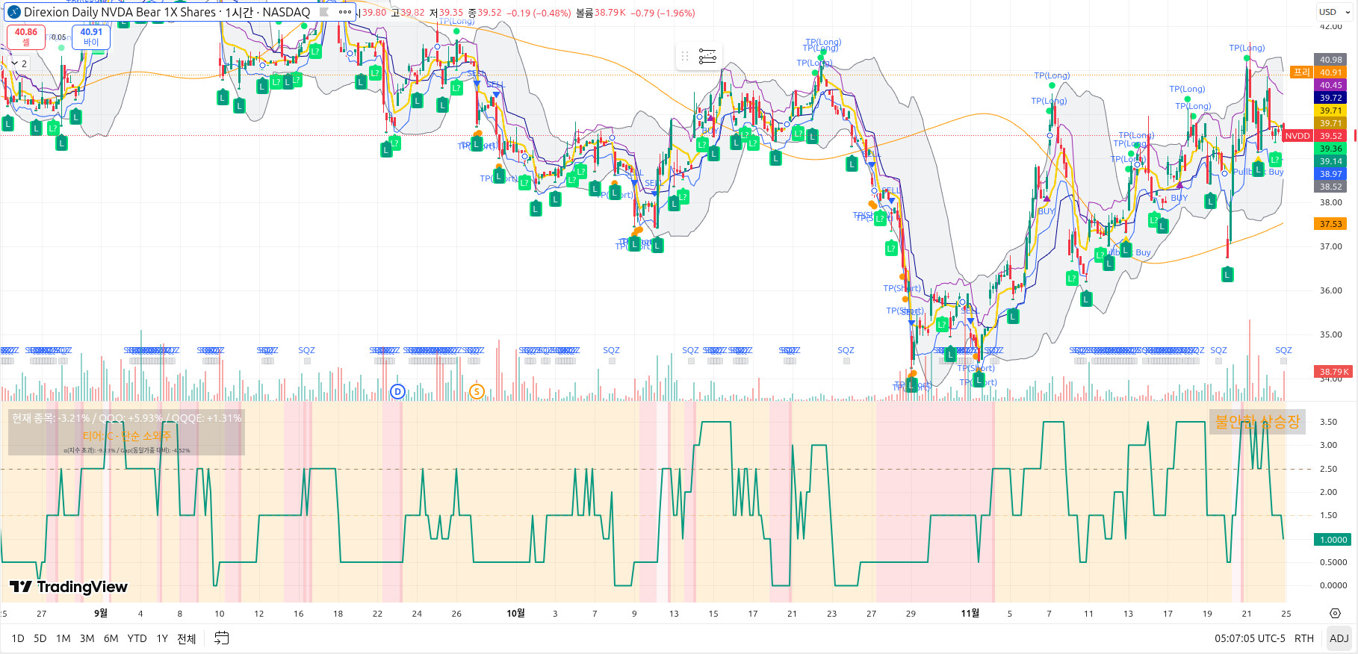Screen dimensions: 1358x654
Task: Click the dark blue 39.72 axis label
Action: pyautogui.click(x=1330, y=98)
